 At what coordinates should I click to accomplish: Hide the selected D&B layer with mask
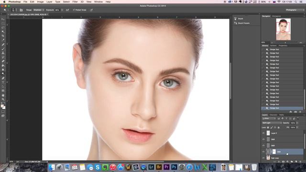tap(263, 152)
